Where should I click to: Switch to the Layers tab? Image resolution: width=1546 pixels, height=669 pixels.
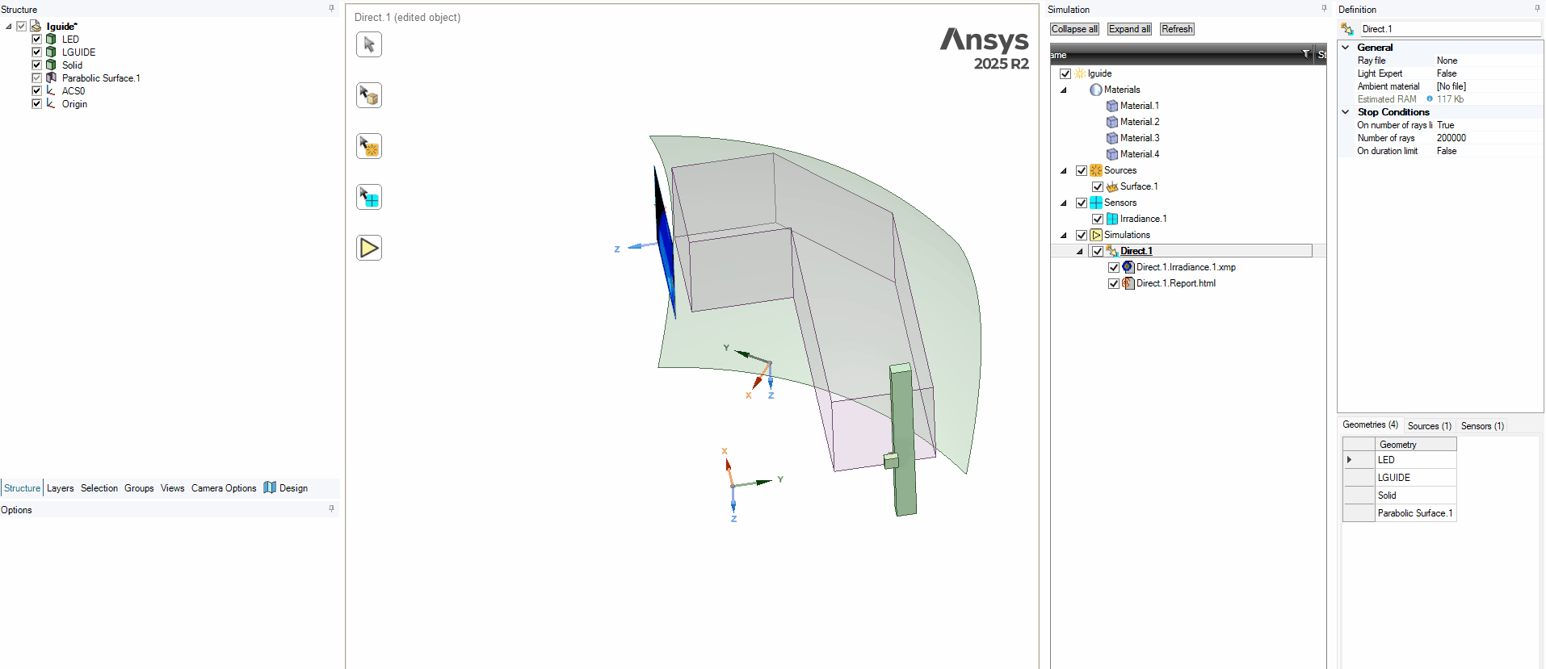[60, 488]
